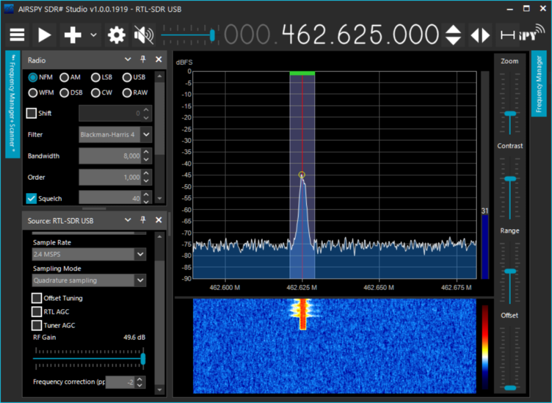Click the Bandwidth value field
552x403 pixels.
point(110,156)
